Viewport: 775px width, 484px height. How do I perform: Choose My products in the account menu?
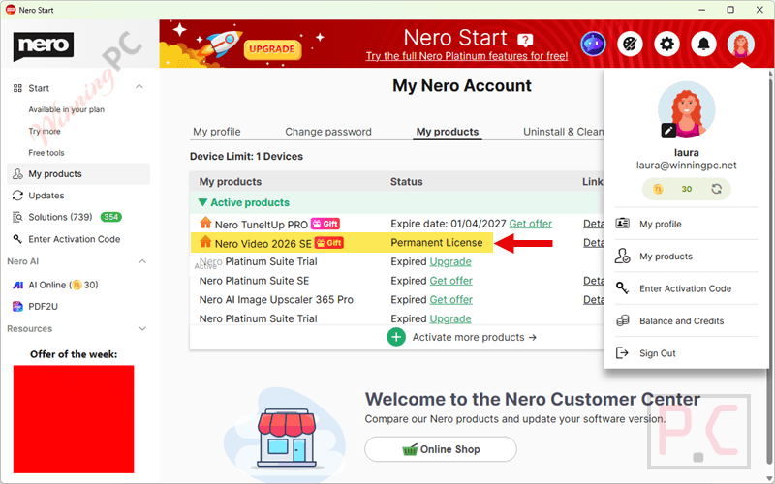click(666, 257)
